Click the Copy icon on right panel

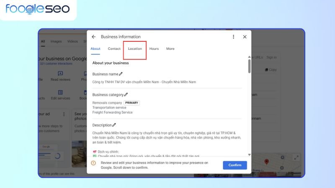pos(266,70)
